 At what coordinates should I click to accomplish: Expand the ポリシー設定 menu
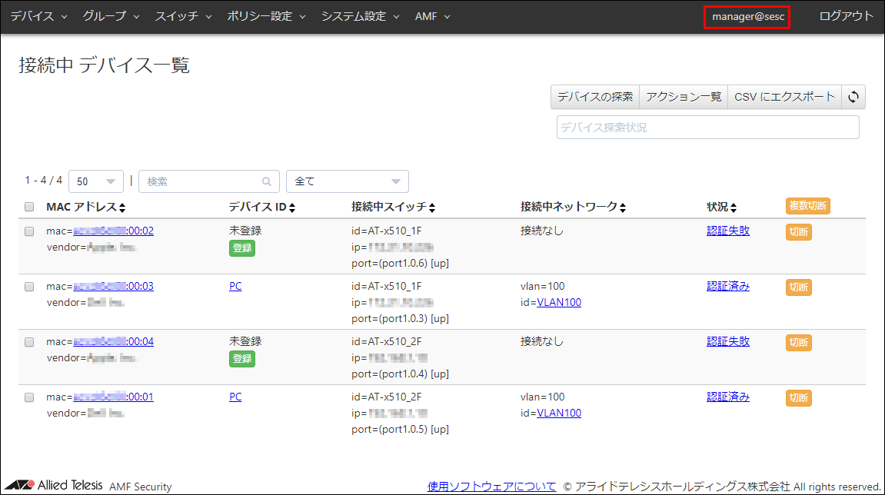click(x=266, y=16)
